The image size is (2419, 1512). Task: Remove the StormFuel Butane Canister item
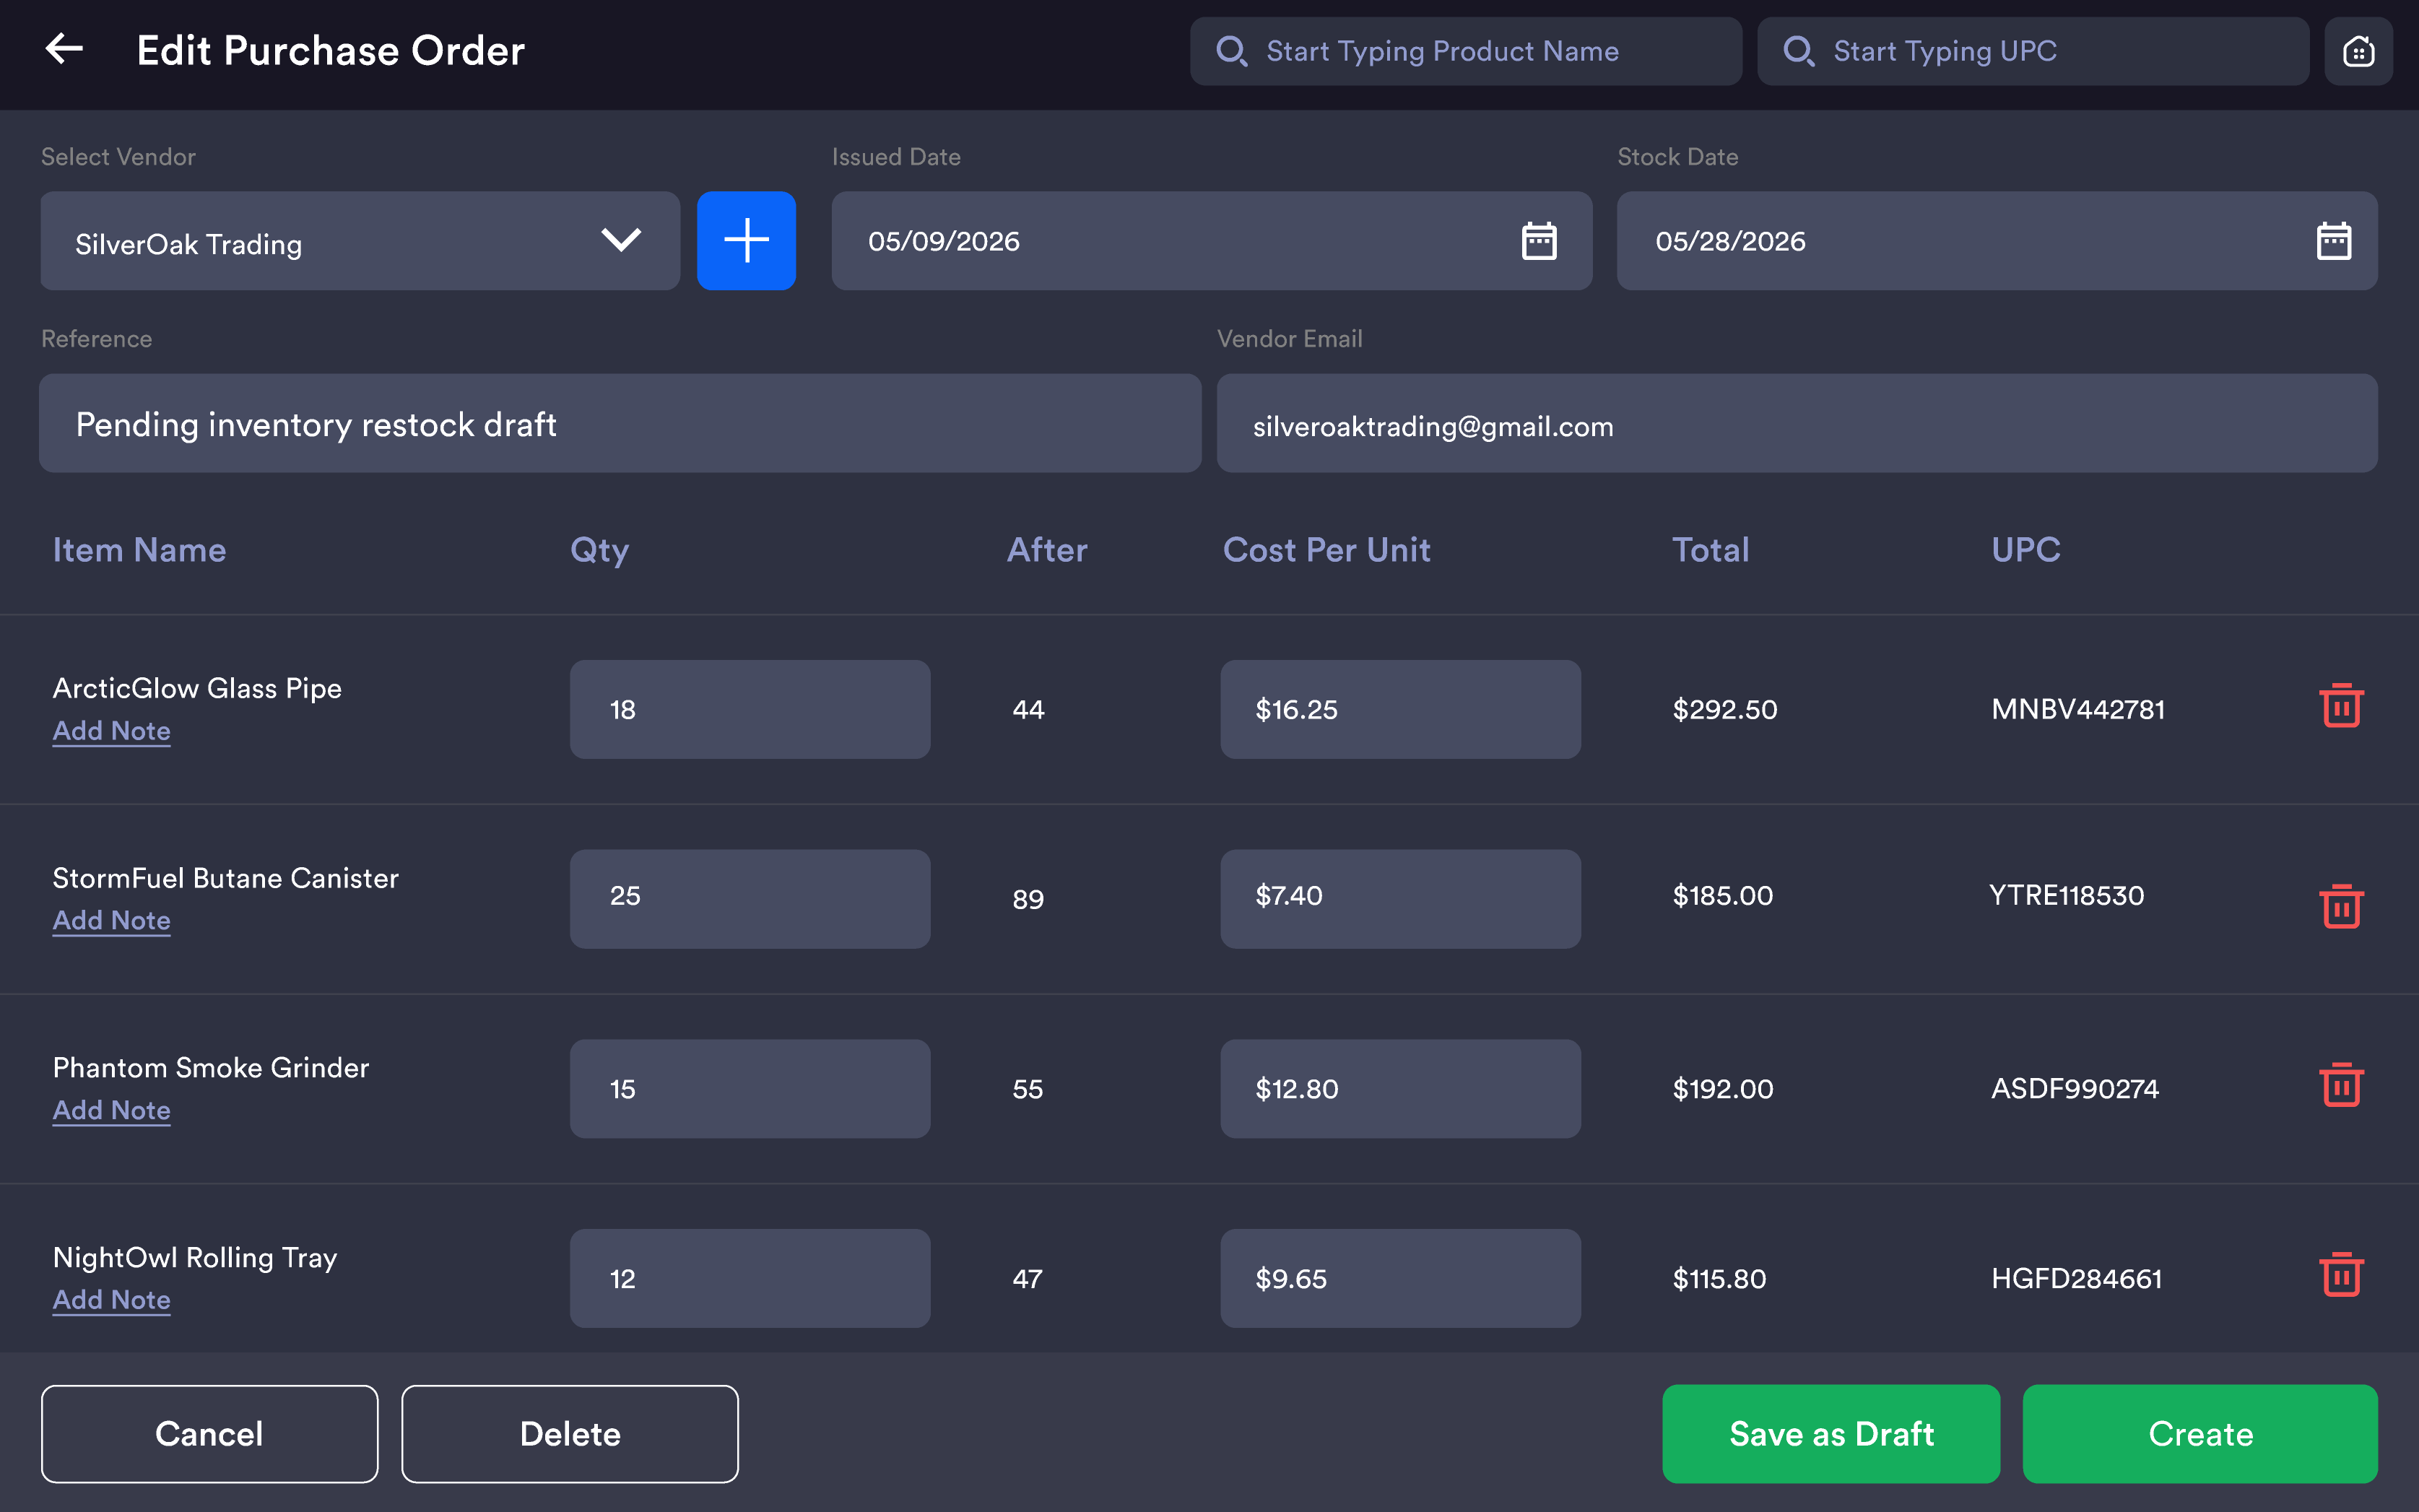pyautogui.click(x=2340, y=906)
